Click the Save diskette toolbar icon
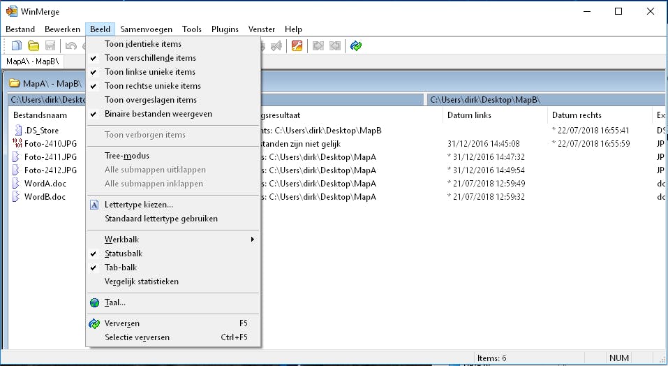 tap(50, 45)
